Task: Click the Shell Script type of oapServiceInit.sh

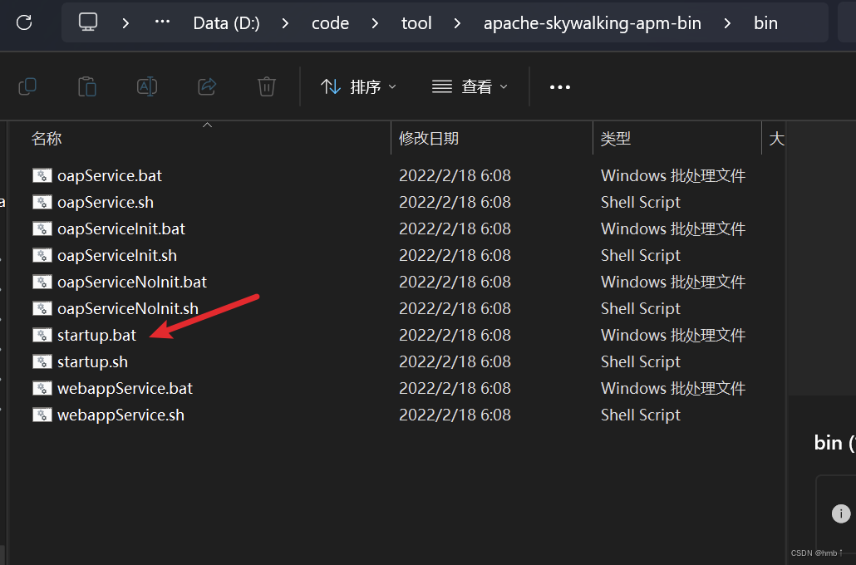Action: pos(641,255)
